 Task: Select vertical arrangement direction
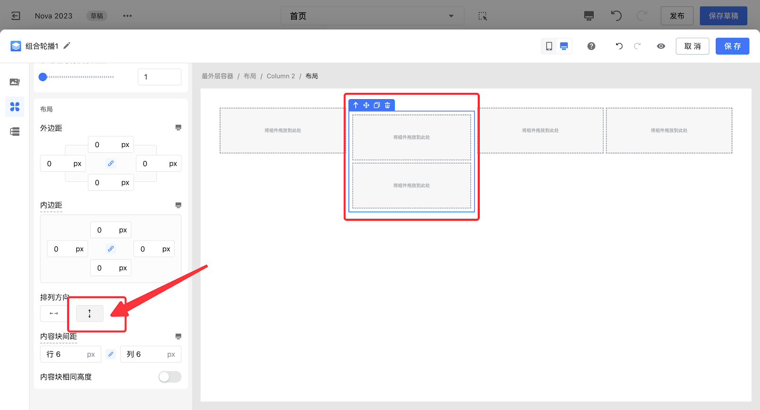pos(89,314)
